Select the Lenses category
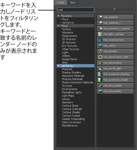 click(66, 99)
